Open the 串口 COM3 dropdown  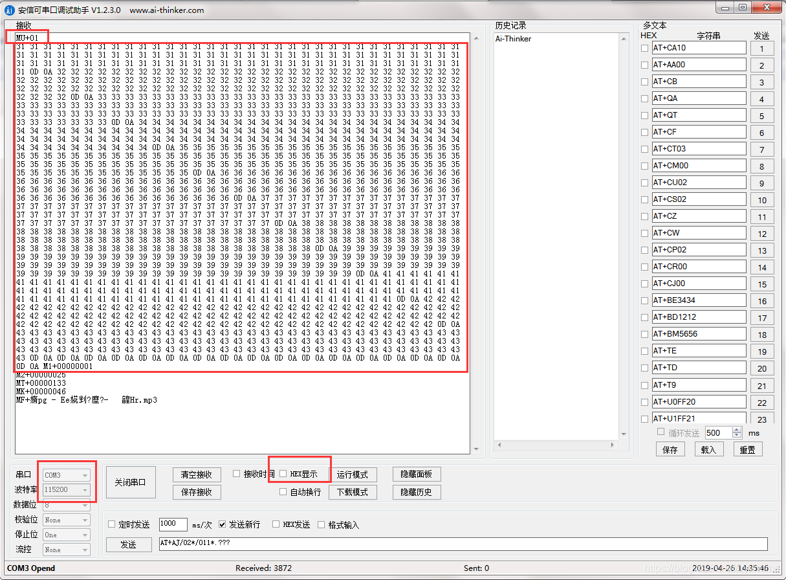(x=66, y=475)
